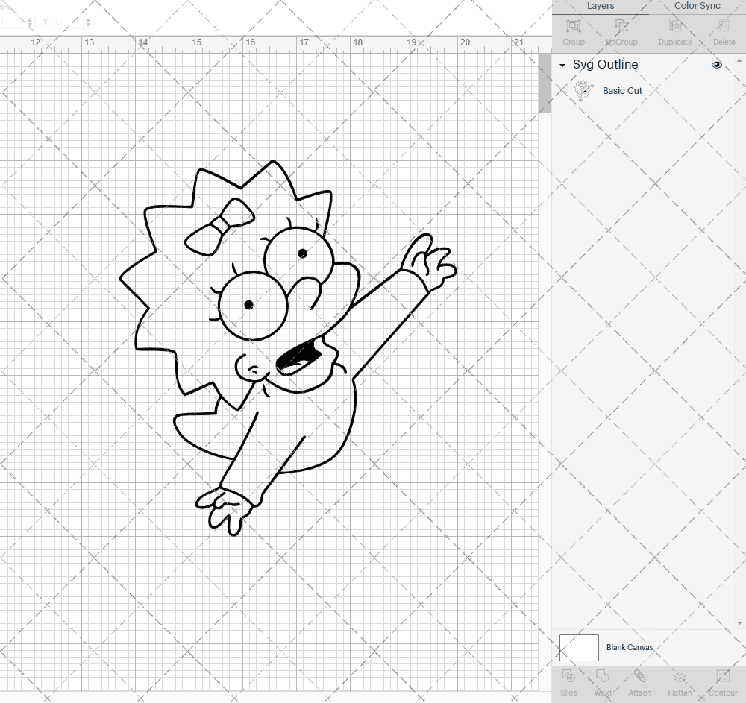
Task: Open the Basic Cut line type options
Action: click(623, 90)
